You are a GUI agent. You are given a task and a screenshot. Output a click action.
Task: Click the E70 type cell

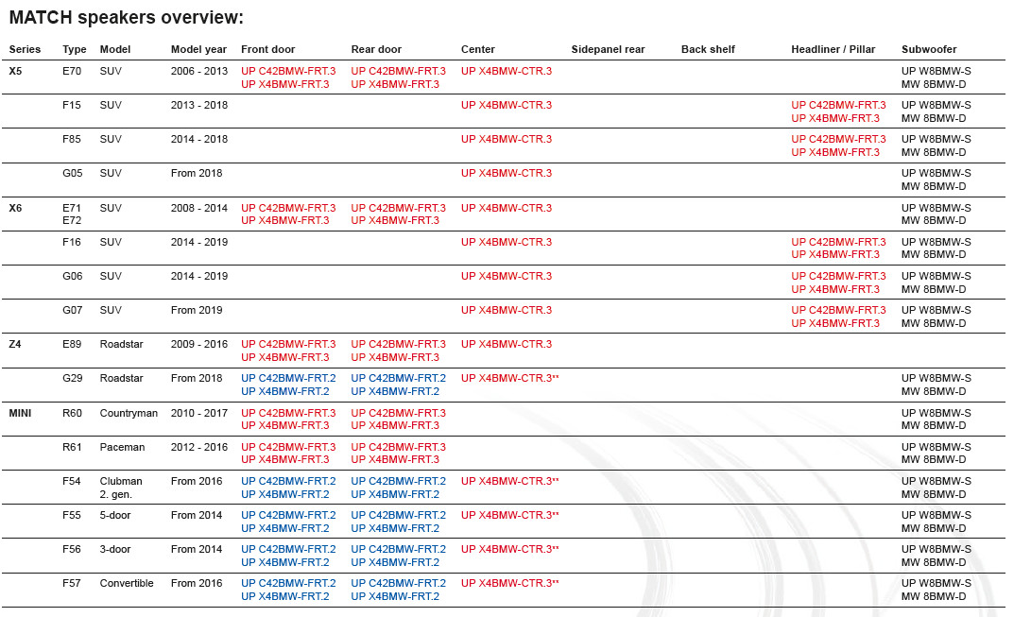click(x=73, y=71)
